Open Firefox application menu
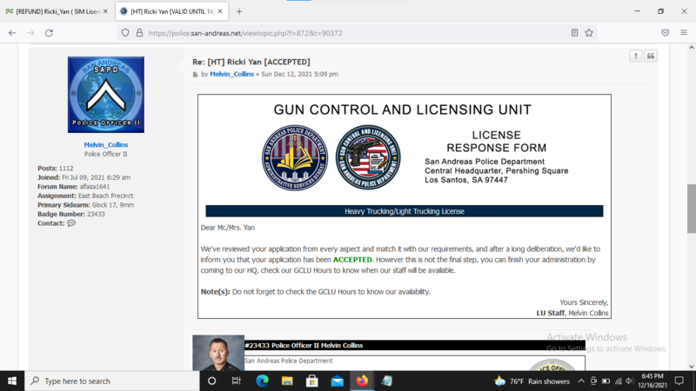696x391 pixels. 684,32
